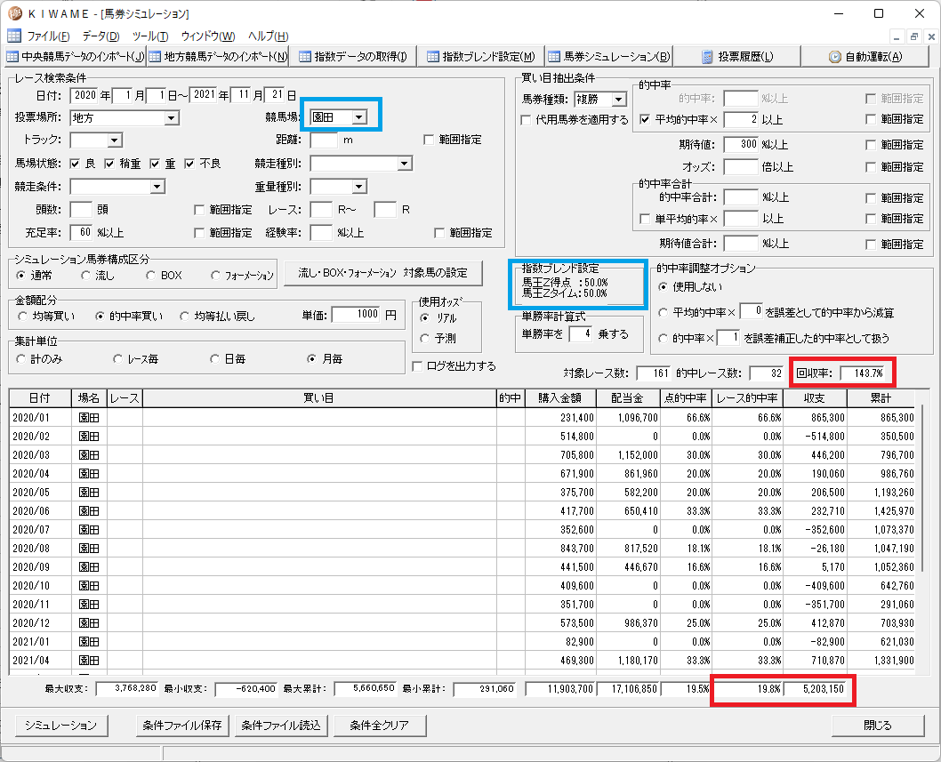Screen dimensions: 941x762
Task: Uncheck the 不良 checkbox
Action: click(x=189, y=164)
